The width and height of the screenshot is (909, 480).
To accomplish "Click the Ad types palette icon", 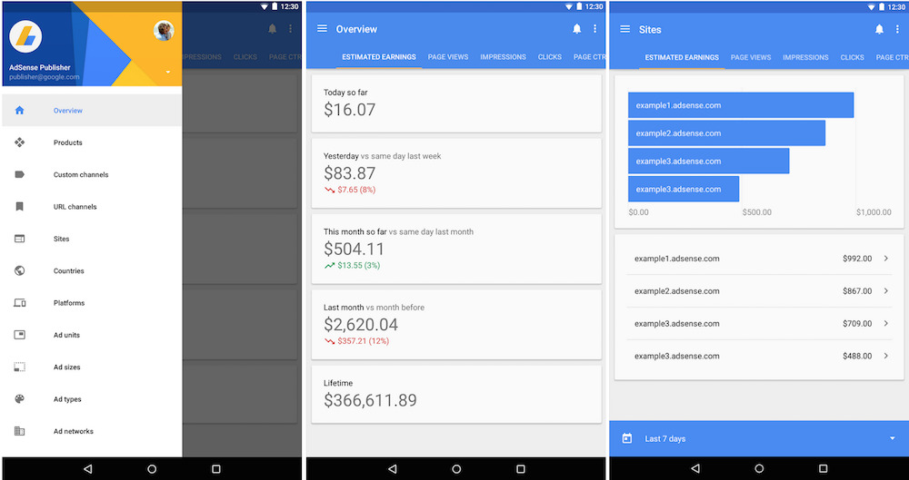I will click(19, 399).
